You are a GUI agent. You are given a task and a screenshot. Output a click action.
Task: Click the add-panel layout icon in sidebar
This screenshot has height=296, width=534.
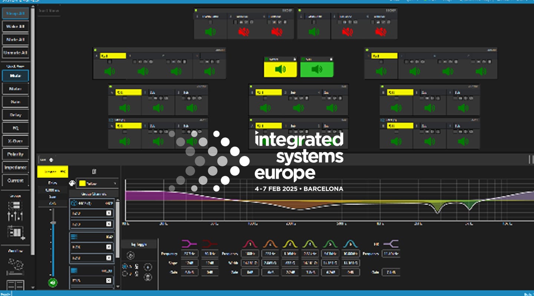pos(16,232)
